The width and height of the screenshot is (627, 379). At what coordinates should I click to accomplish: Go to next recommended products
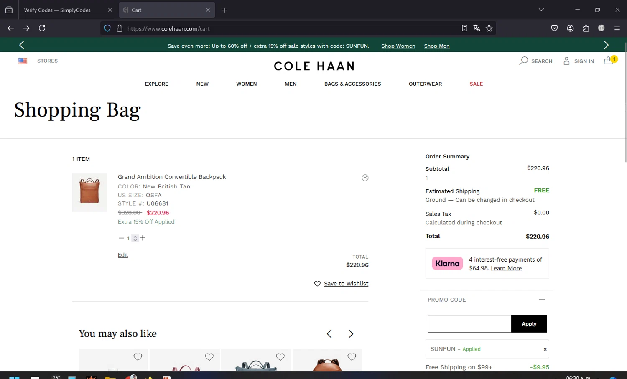351,333
